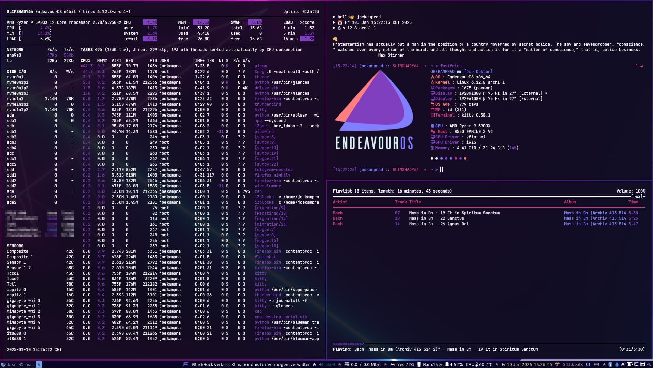Sort glances processes by CPU% column header
Viewport: 653px width, 368px height.
pos(85,61)
